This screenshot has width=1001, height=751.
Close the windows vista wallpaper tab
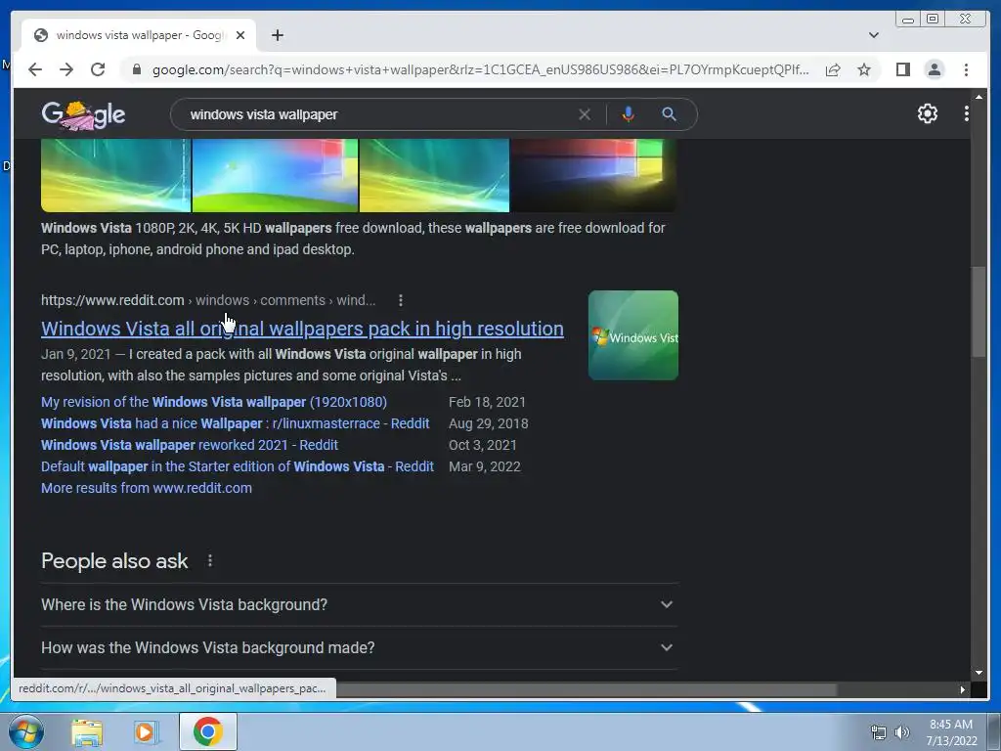coord(240,35)
